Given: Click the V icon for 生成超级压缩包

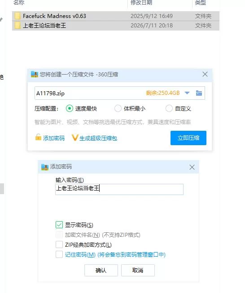Looking at the screenshot, I should [x=74, y=138].
